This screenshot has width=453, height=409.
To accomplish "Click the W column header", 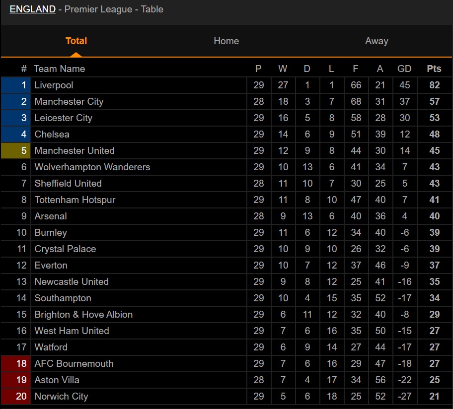I will click(x=283, y=68).
